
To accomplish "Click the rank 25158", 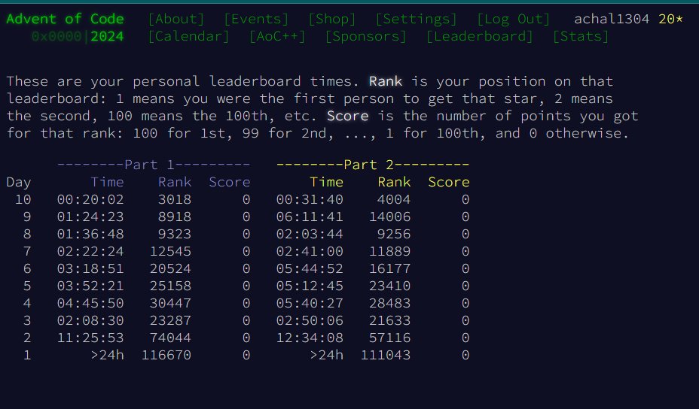I will click(x=171, y=286).
